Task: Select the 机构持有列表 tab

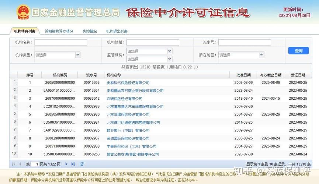Action: pos(25,31)
